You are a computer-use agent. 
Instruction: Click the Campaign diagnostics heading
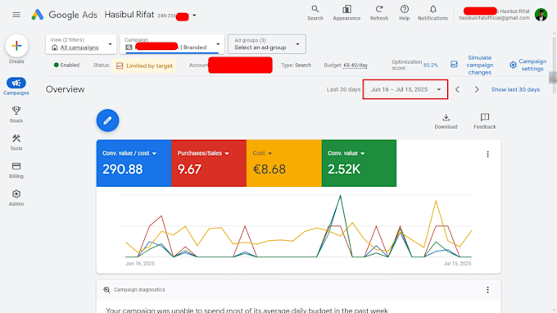[x=139, y=289]
